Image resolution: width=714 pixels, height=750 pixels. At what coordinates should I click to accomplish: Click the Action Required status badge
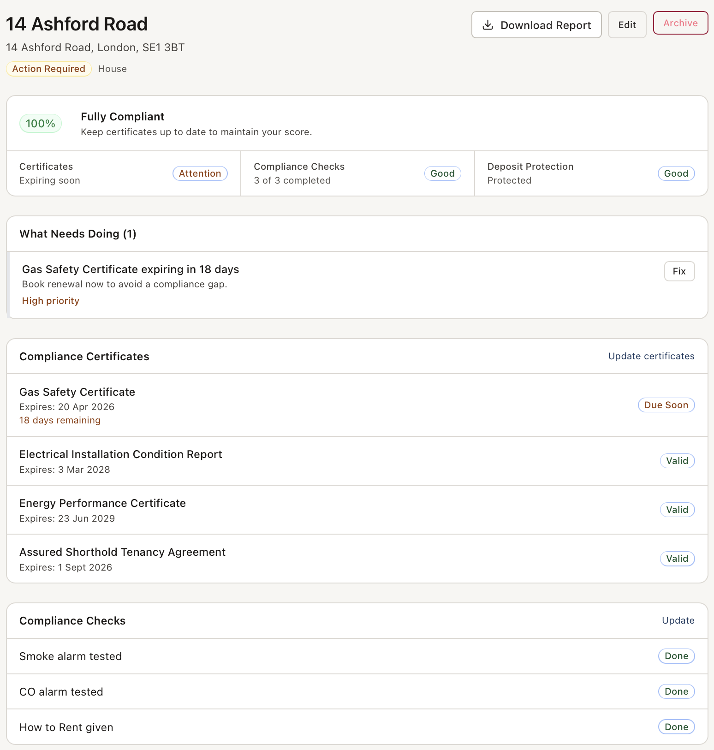49,69
